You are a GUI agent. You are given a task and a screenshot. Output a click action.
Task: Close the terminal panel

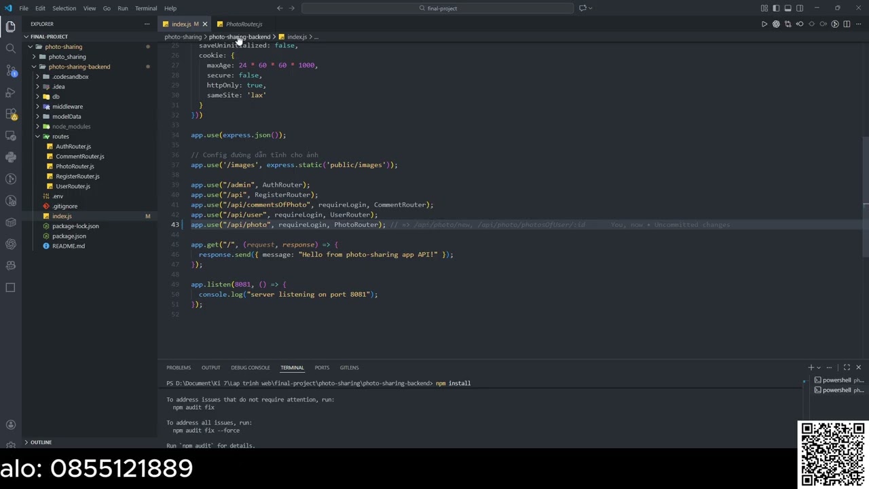[x=858, y=367]
